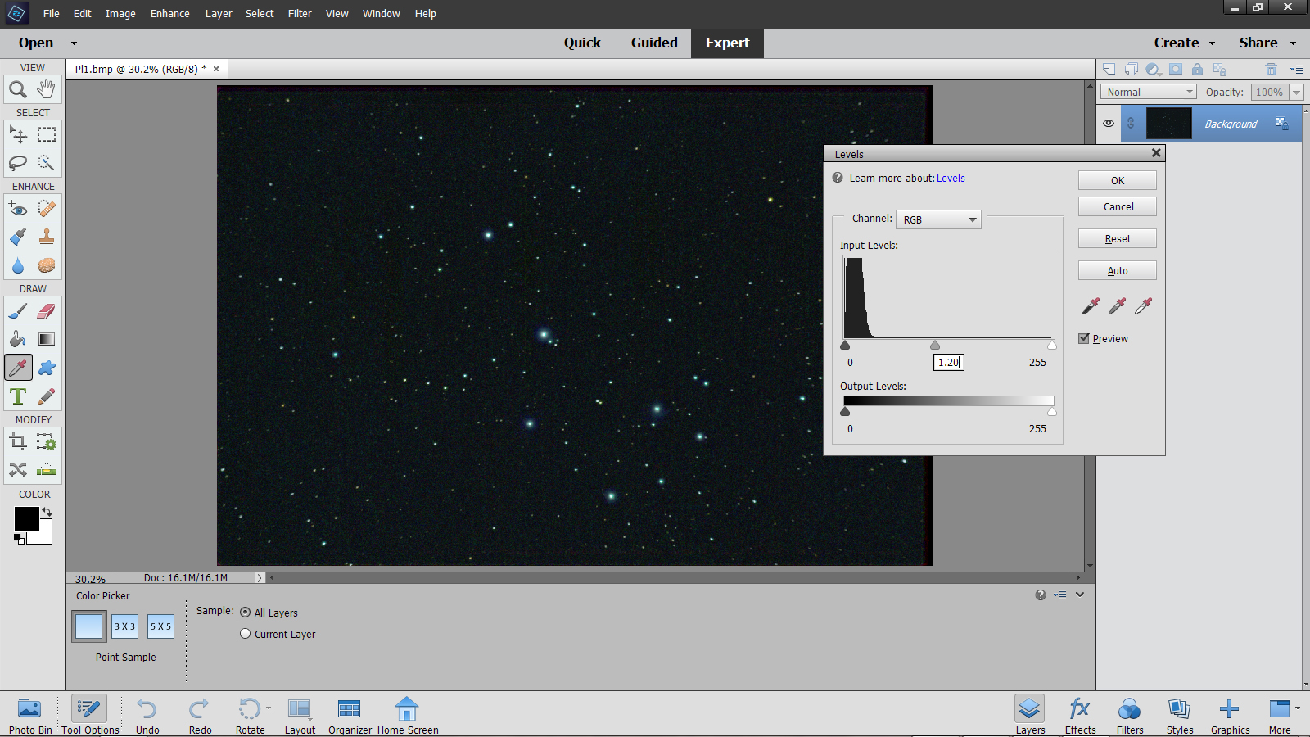1310x737 pixels.
Task: Switch to the Guided tab
Action: tap(653, 43)
